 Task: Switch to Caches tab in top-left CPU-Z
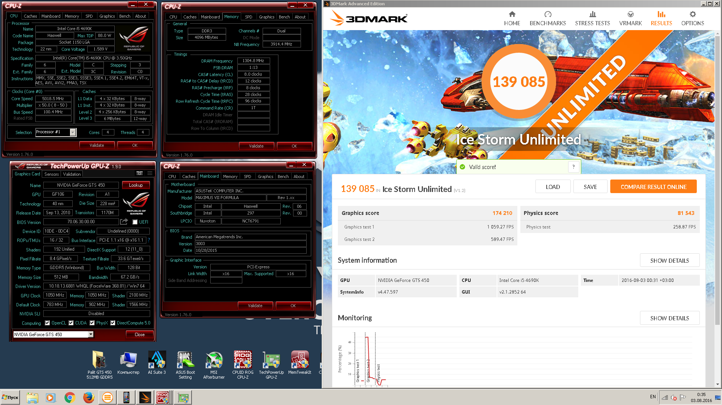pos(30,16)
